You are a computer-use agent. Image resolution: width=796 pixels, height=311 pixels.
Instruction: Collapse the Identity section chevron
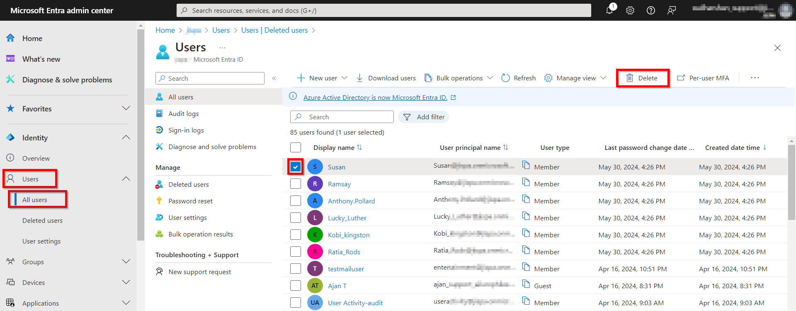pos(126,137)
